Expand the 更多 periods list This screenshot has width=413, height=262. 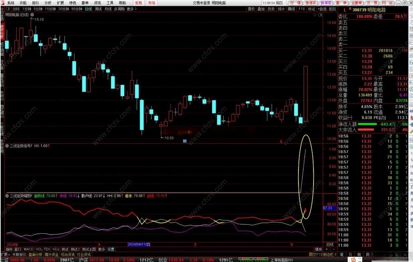pos(132,9)
